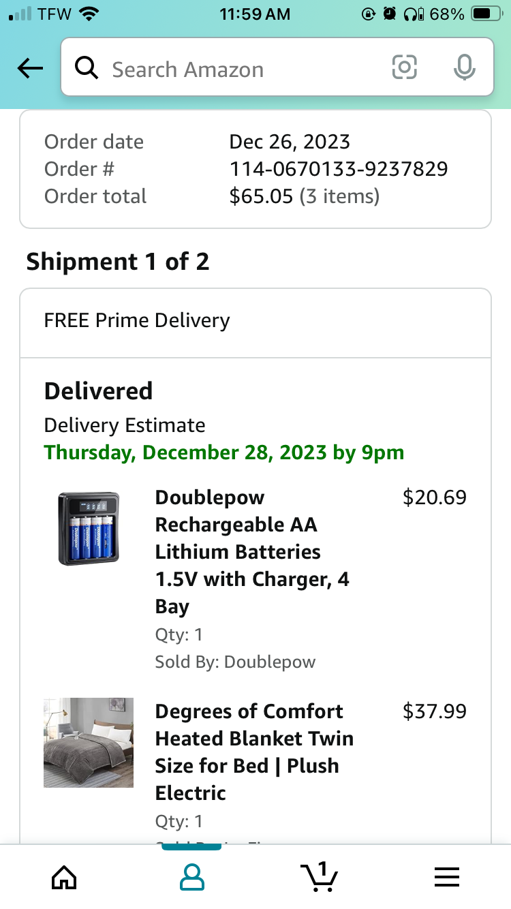Image resolution: width=511 pixels, height=909 pixels.
Task: Tap the order number 114-0670133-9237829
Action: pyautogui.click(x=339, y=169)
